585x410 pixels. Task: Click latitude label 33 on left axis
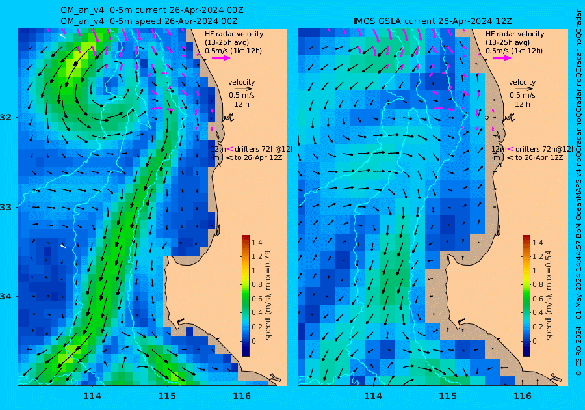pyautogui.click(x=6, y=207)
